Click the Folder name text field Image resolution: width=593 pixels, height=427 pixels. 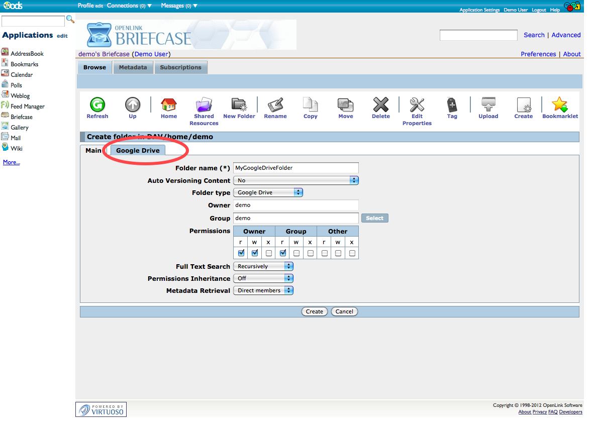tap(296, 168)
